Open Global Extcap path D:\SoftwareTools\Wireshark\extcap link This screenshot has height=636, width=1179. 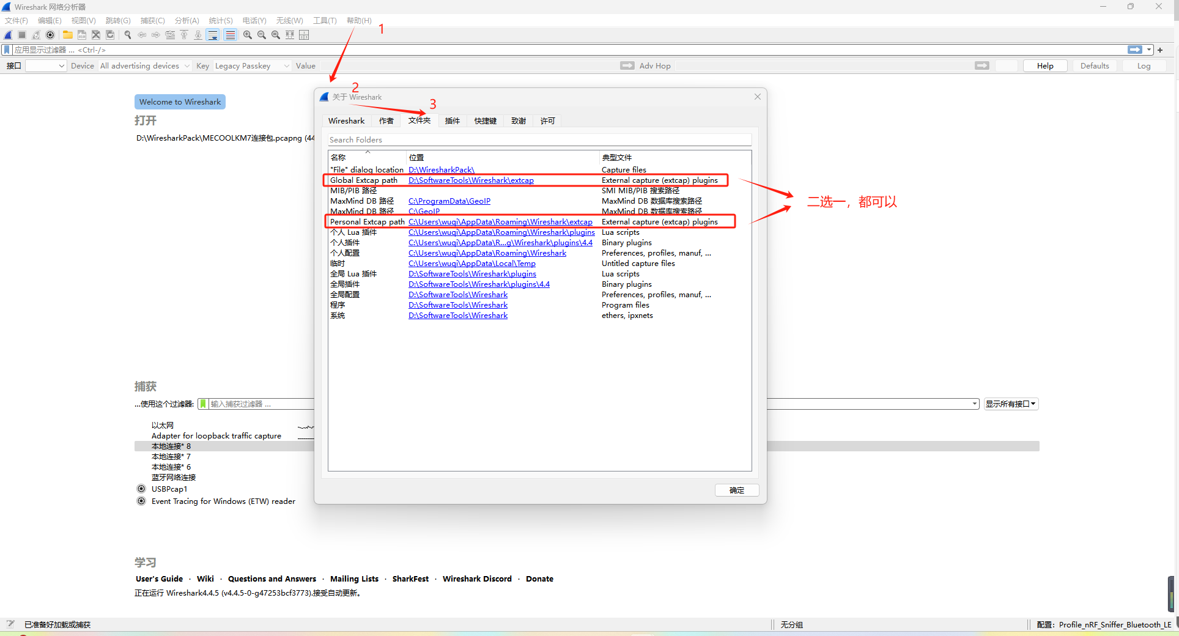(x=471, y=180)
